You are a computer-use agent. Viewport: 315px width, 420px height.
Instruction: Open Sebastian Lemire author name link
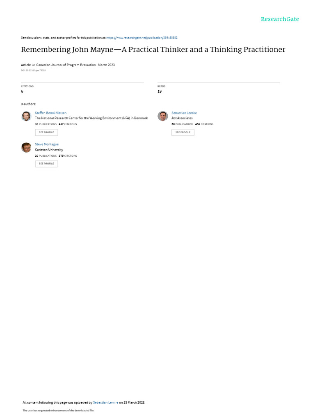pos(184,113)
